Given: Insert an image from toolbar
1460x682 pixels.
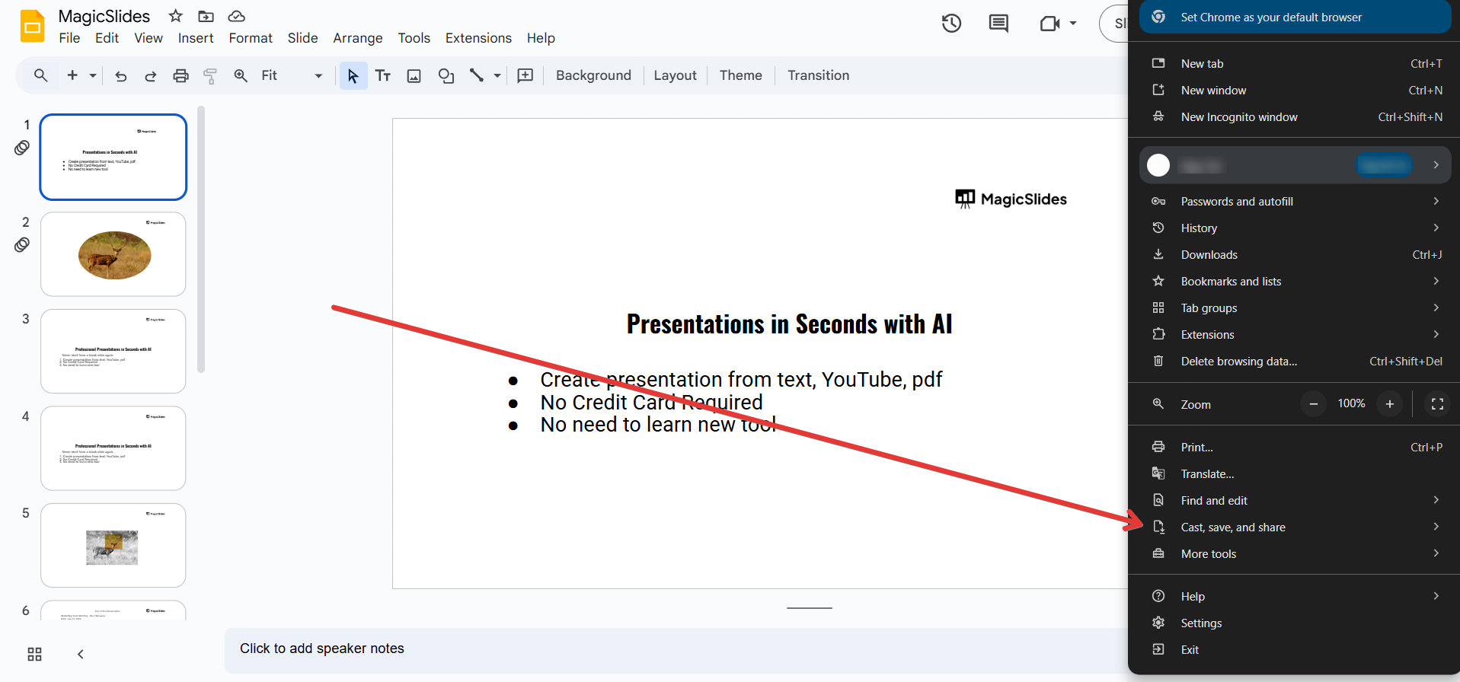Looking at the screenshot, I should [414, 75].
